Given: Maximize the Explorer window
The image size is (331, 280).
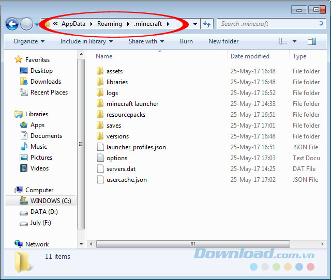Looking at the screenshot, I should [x=316, y=10].
